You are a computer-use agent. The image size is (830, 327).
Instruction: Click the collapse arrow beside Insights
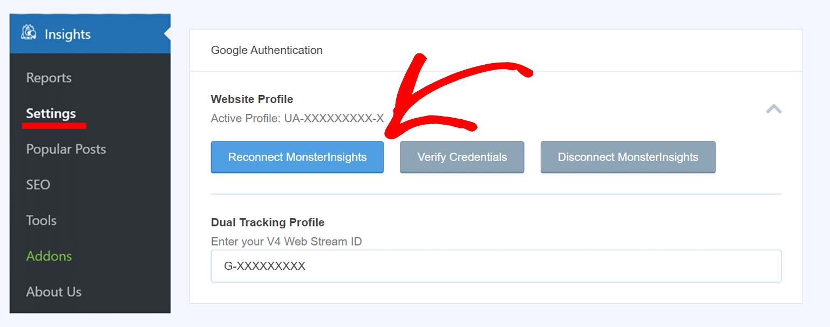167,34
